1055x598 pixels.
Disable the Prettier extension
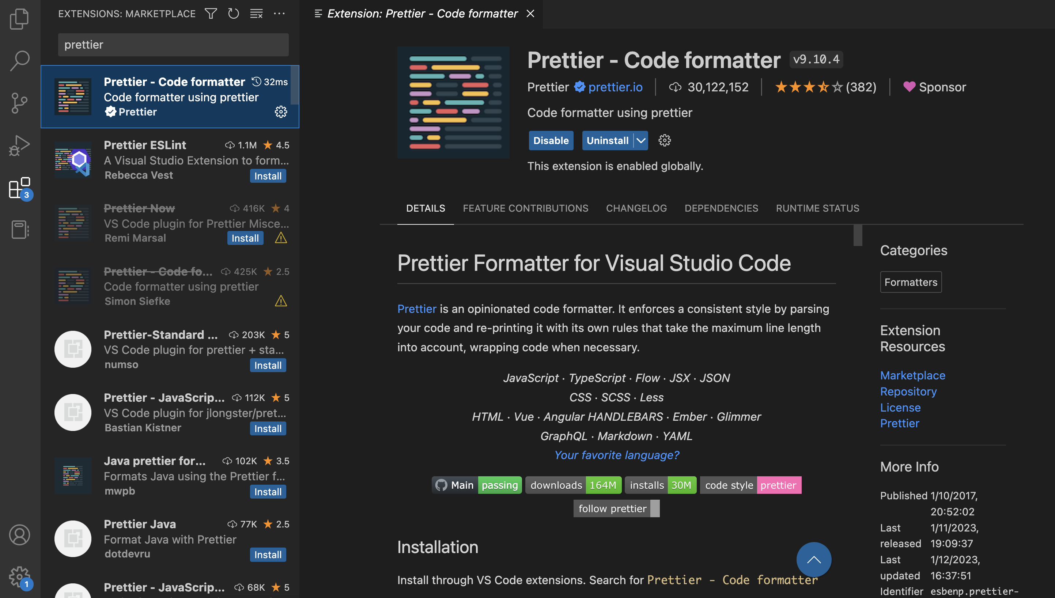[551, 140]
